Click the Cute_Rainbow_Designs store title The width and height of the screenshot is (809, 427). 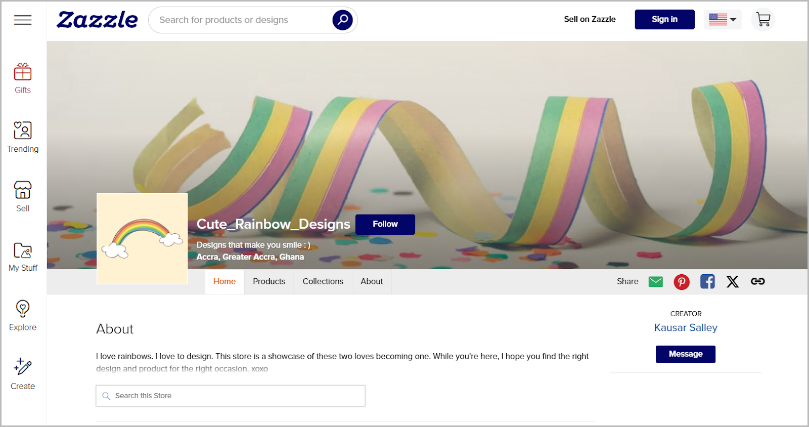tap(273, 224)
